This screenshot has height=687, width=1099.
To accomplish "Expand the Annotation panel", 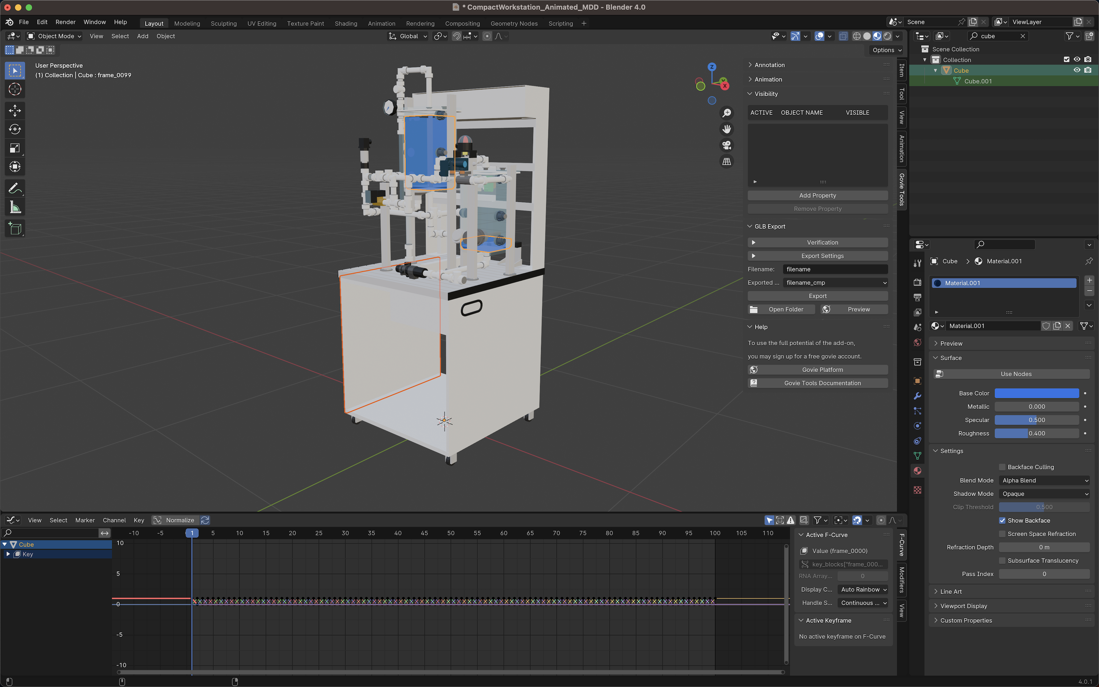I will point(769,65).
